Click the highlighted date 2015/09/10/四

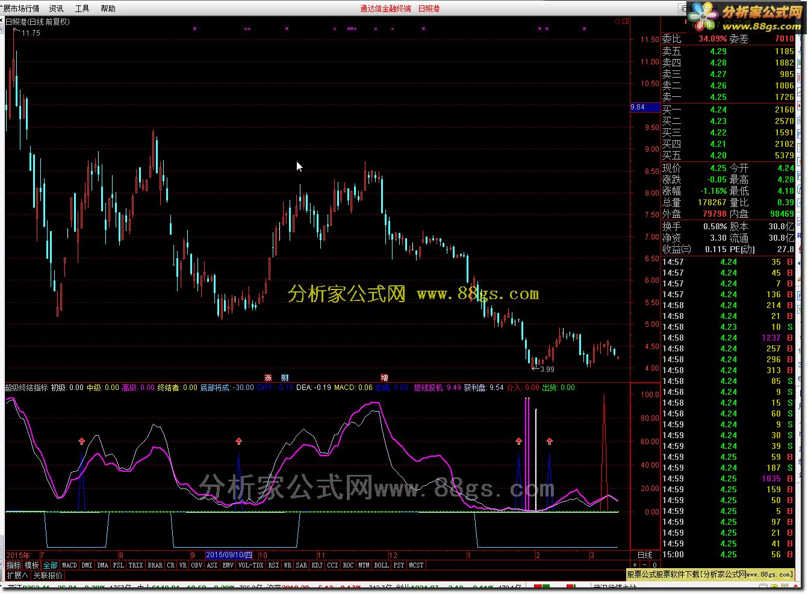tap(229, 555)
